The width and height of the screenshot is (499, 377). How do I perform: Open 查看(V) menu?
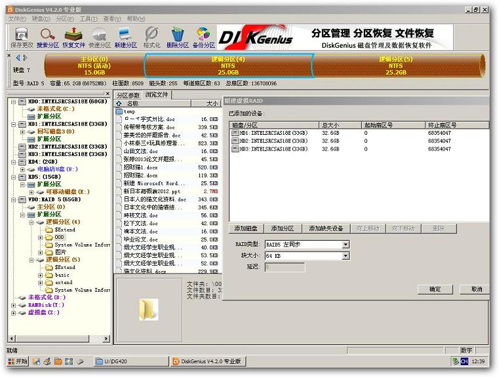[x=112, y=19]
